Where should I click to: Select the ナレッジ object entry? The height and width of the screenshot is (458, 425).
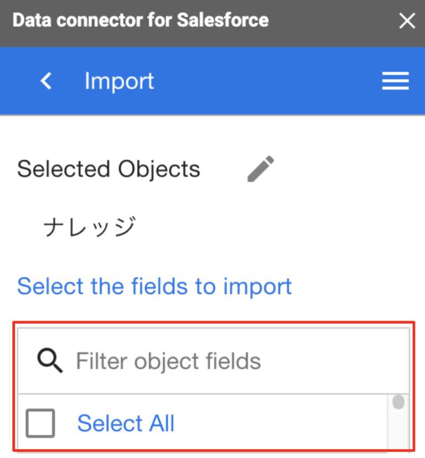click(90, 223)
